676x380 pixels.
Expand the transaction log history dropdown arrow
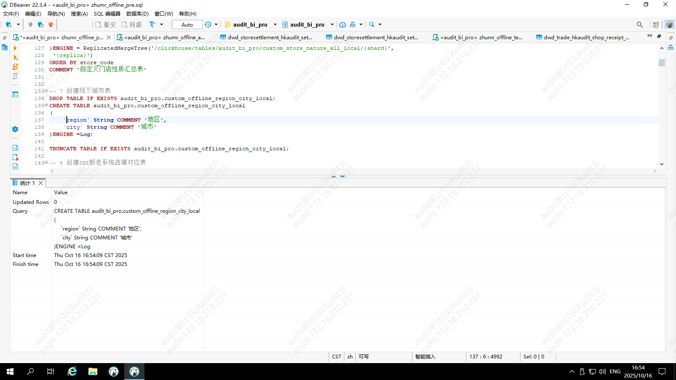click(x=216, y=24)
